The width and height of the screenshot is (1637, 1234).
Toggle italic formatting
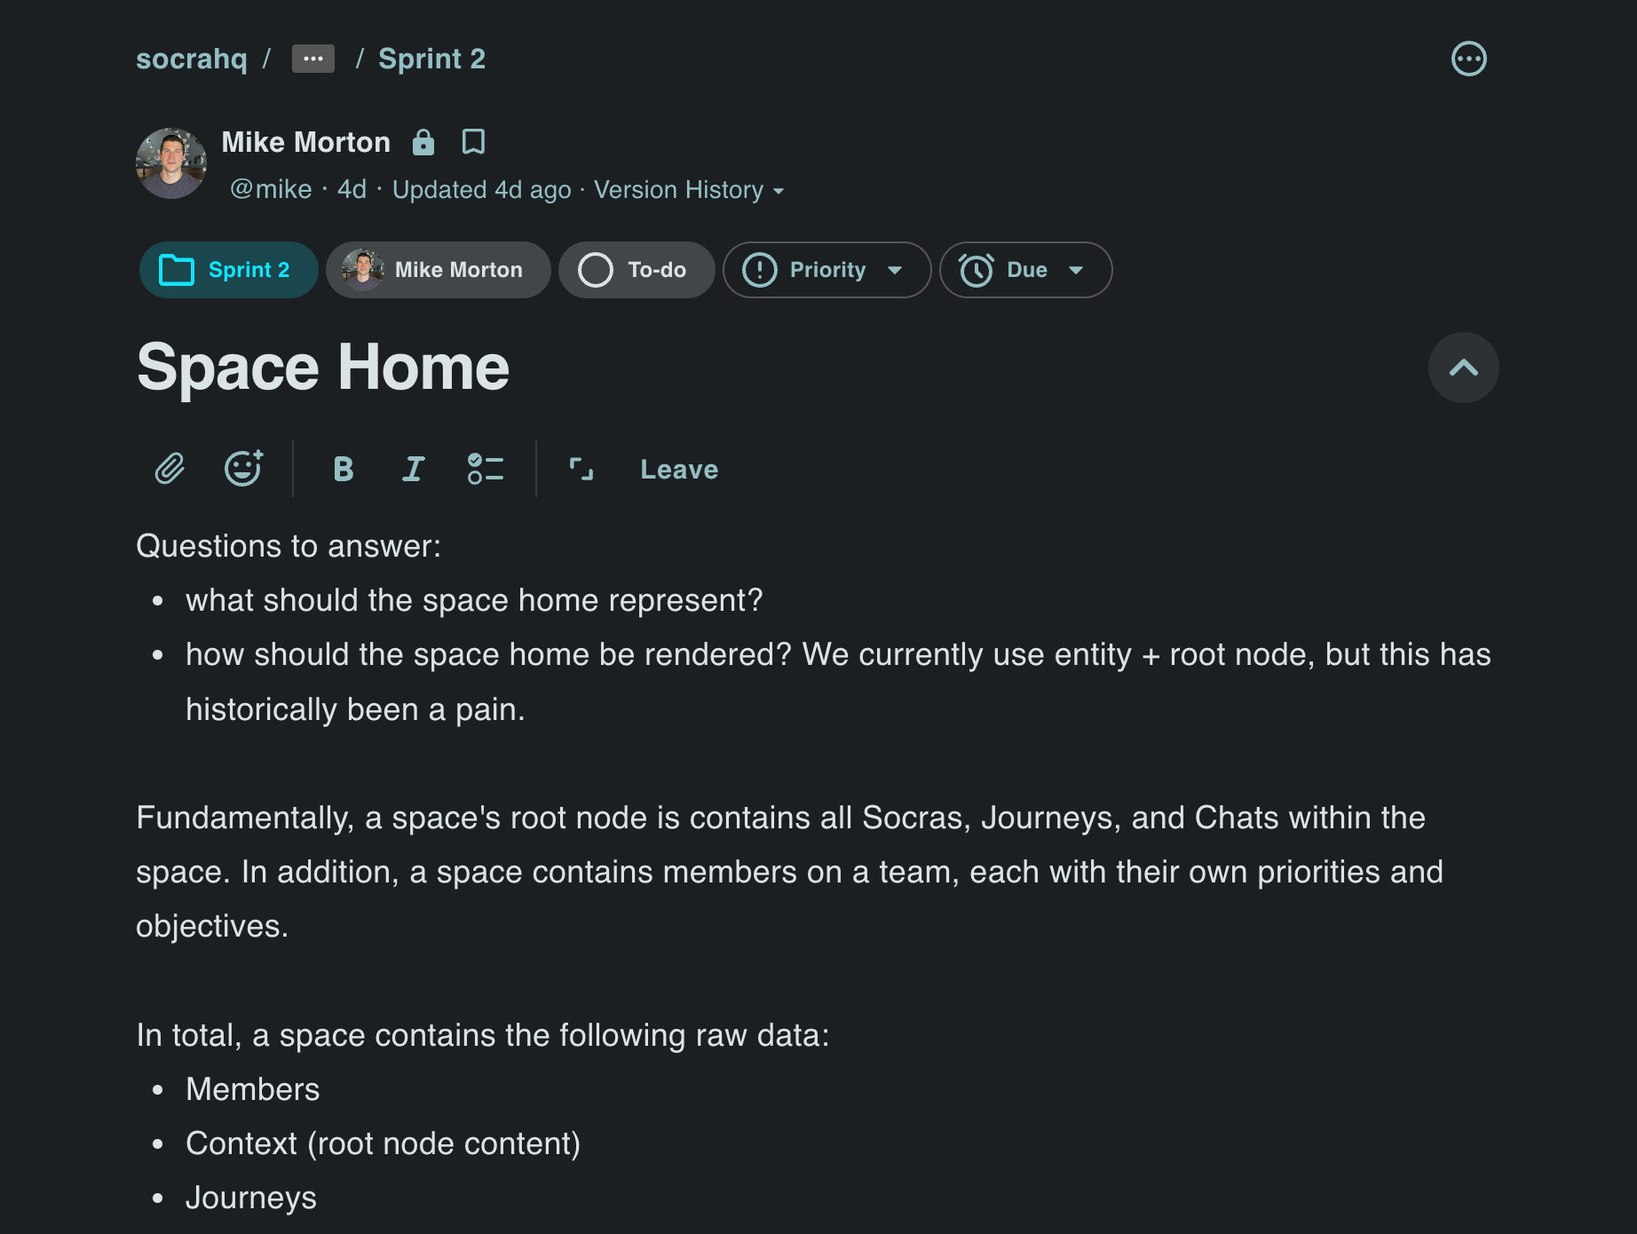[x=414, y=469]
